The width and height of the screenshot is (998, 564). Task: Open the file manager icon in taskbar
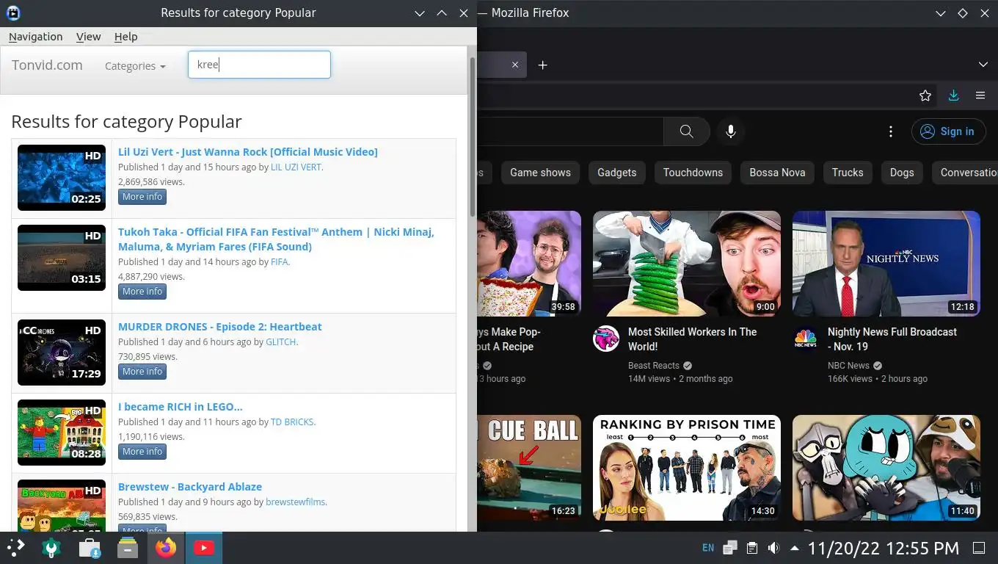tap(128, 548)
